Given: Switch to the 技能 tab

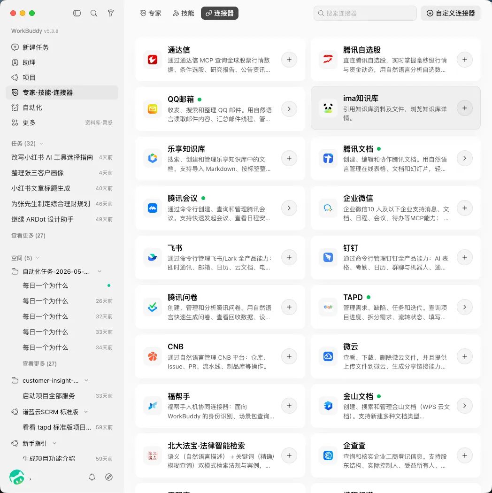Looking at the screenshot, I should tap(184, 13).
